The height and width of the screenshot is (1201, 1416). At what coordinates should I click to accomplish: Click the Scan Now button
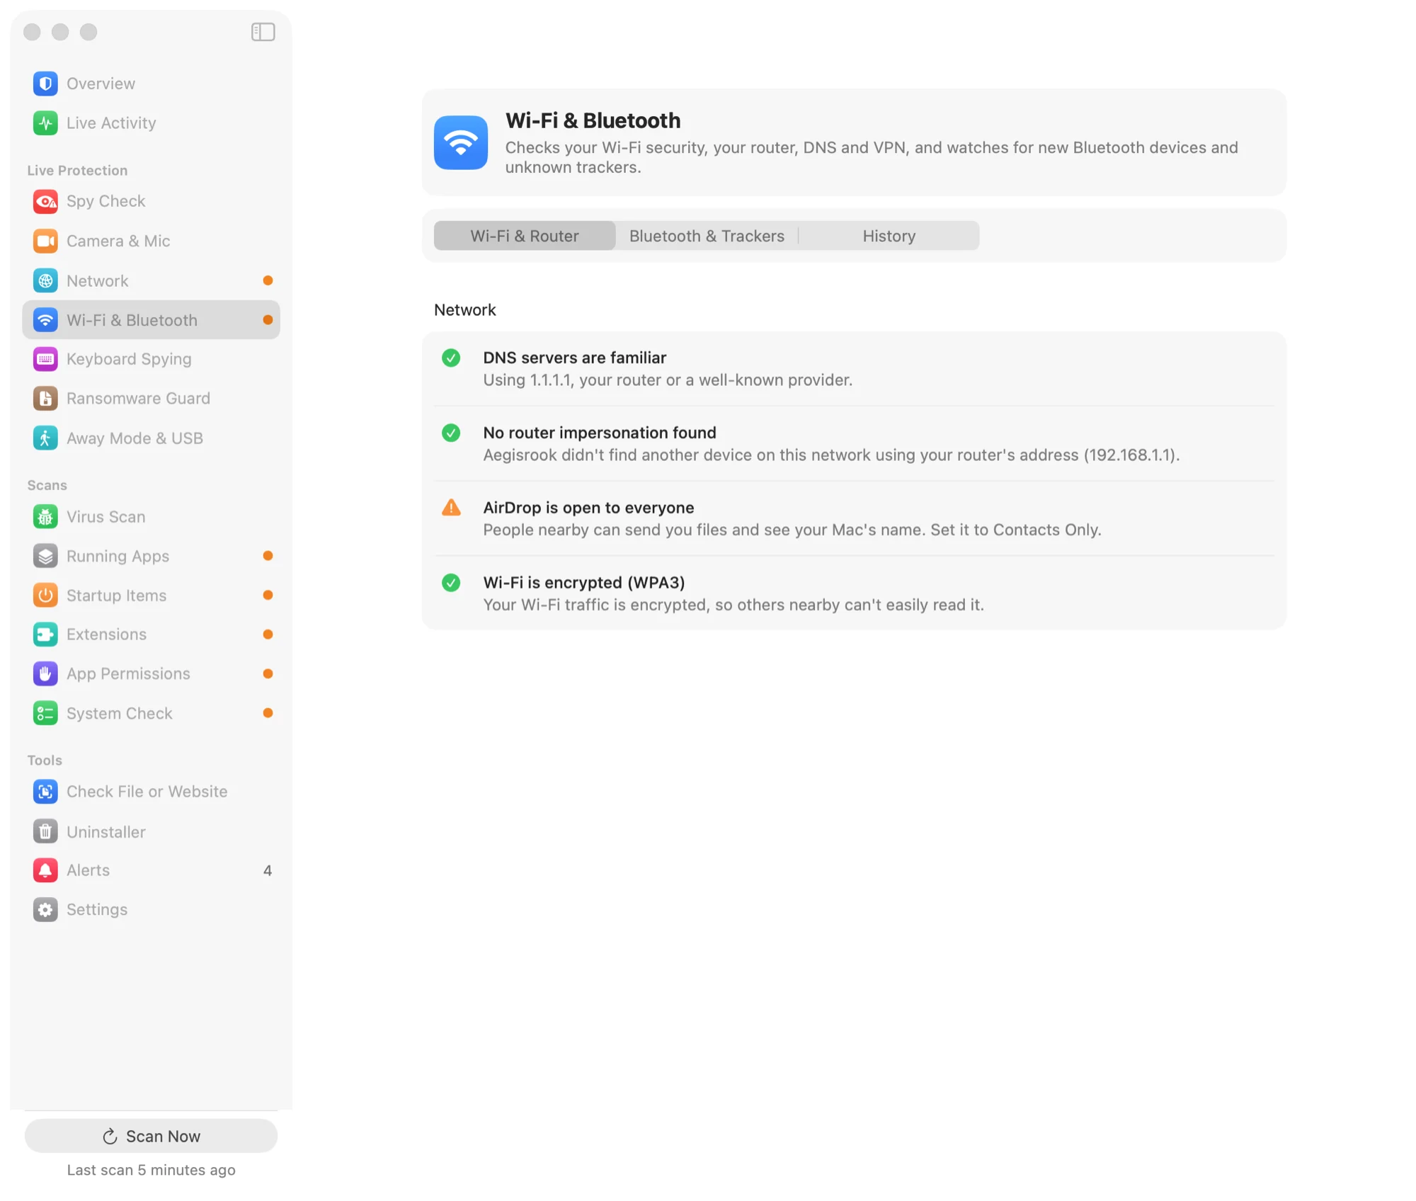pos(151,1137)
